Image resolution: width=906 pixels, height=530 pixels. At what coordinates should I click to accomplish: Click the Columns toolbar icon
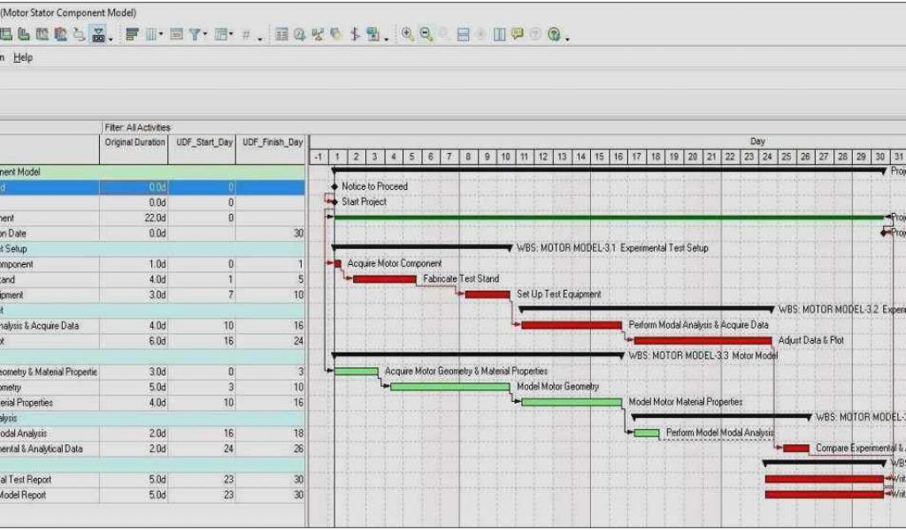(151, 34)
